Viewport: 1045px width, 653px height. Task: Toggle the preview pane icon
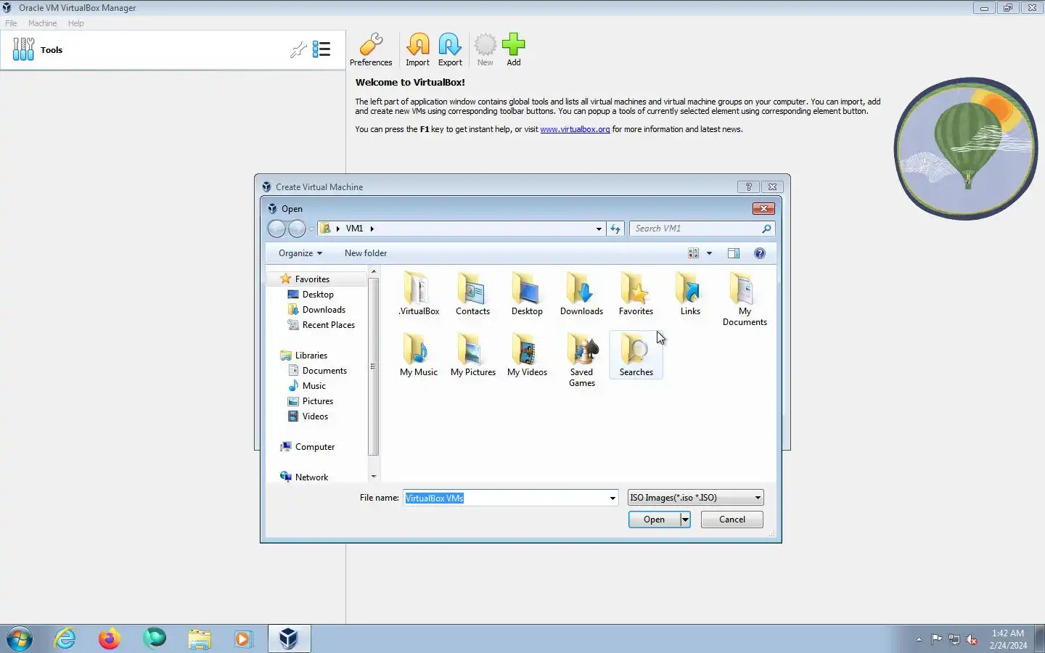tap(734, 253)
